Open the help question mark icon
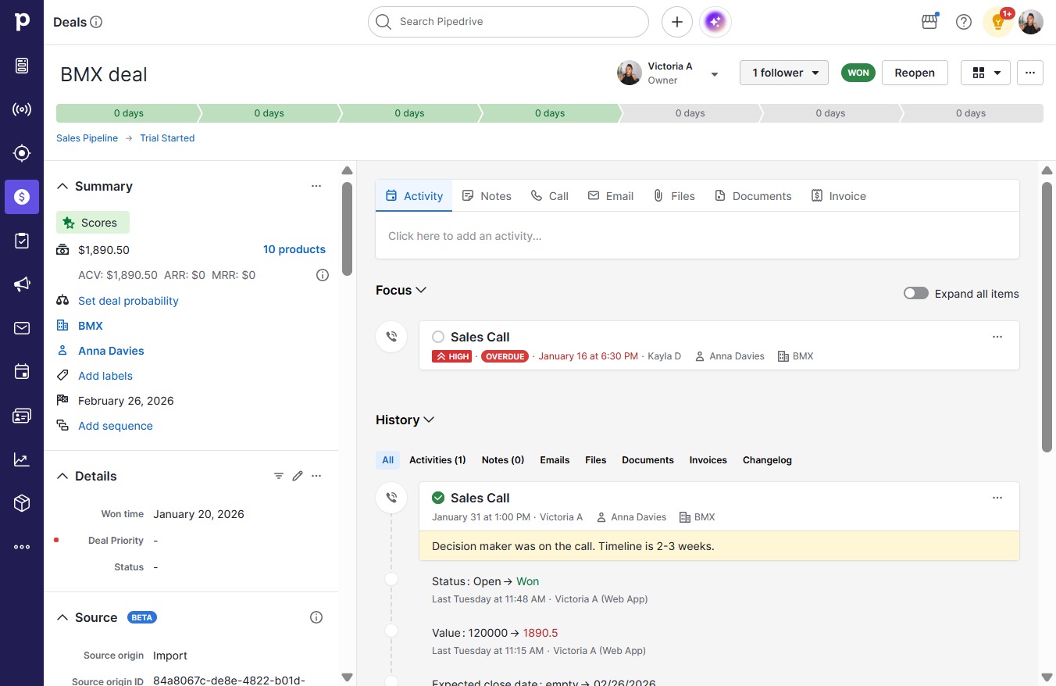1056x686 pixels. pos(964,22)
